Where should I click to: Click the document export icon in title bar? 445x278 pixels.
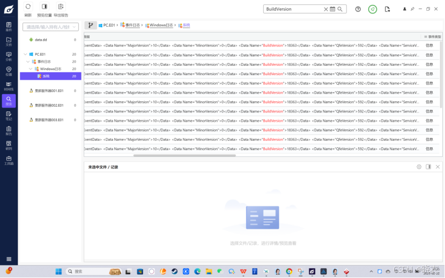point(387,9)
